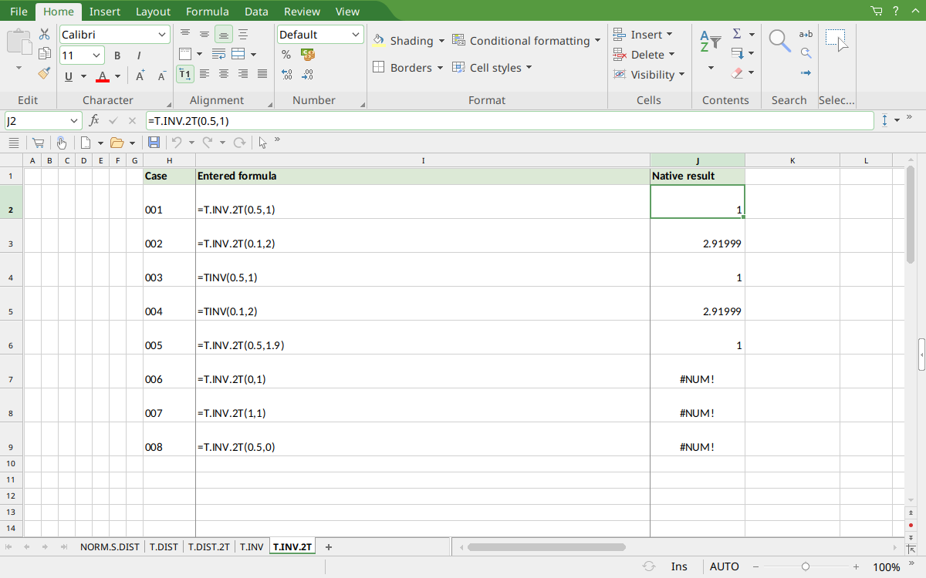Switch to the T.DIST.2T sheet tab
926x578 pixels.
coord(209,547)
